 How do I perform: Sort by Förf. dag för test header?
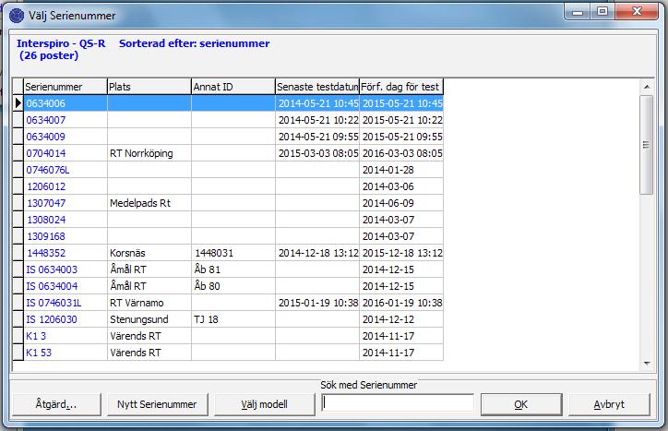pyautogui.click(x=401, y=87)
